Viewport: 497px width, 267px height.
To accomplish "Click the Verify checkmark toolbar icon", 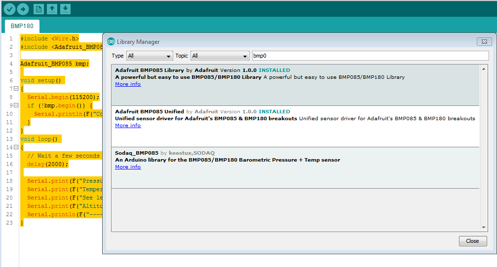I will (9, 9).
